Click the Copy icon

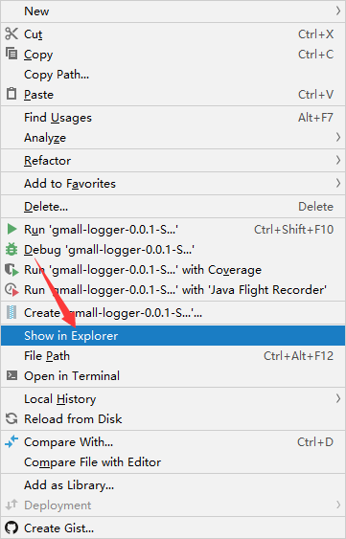12,54
